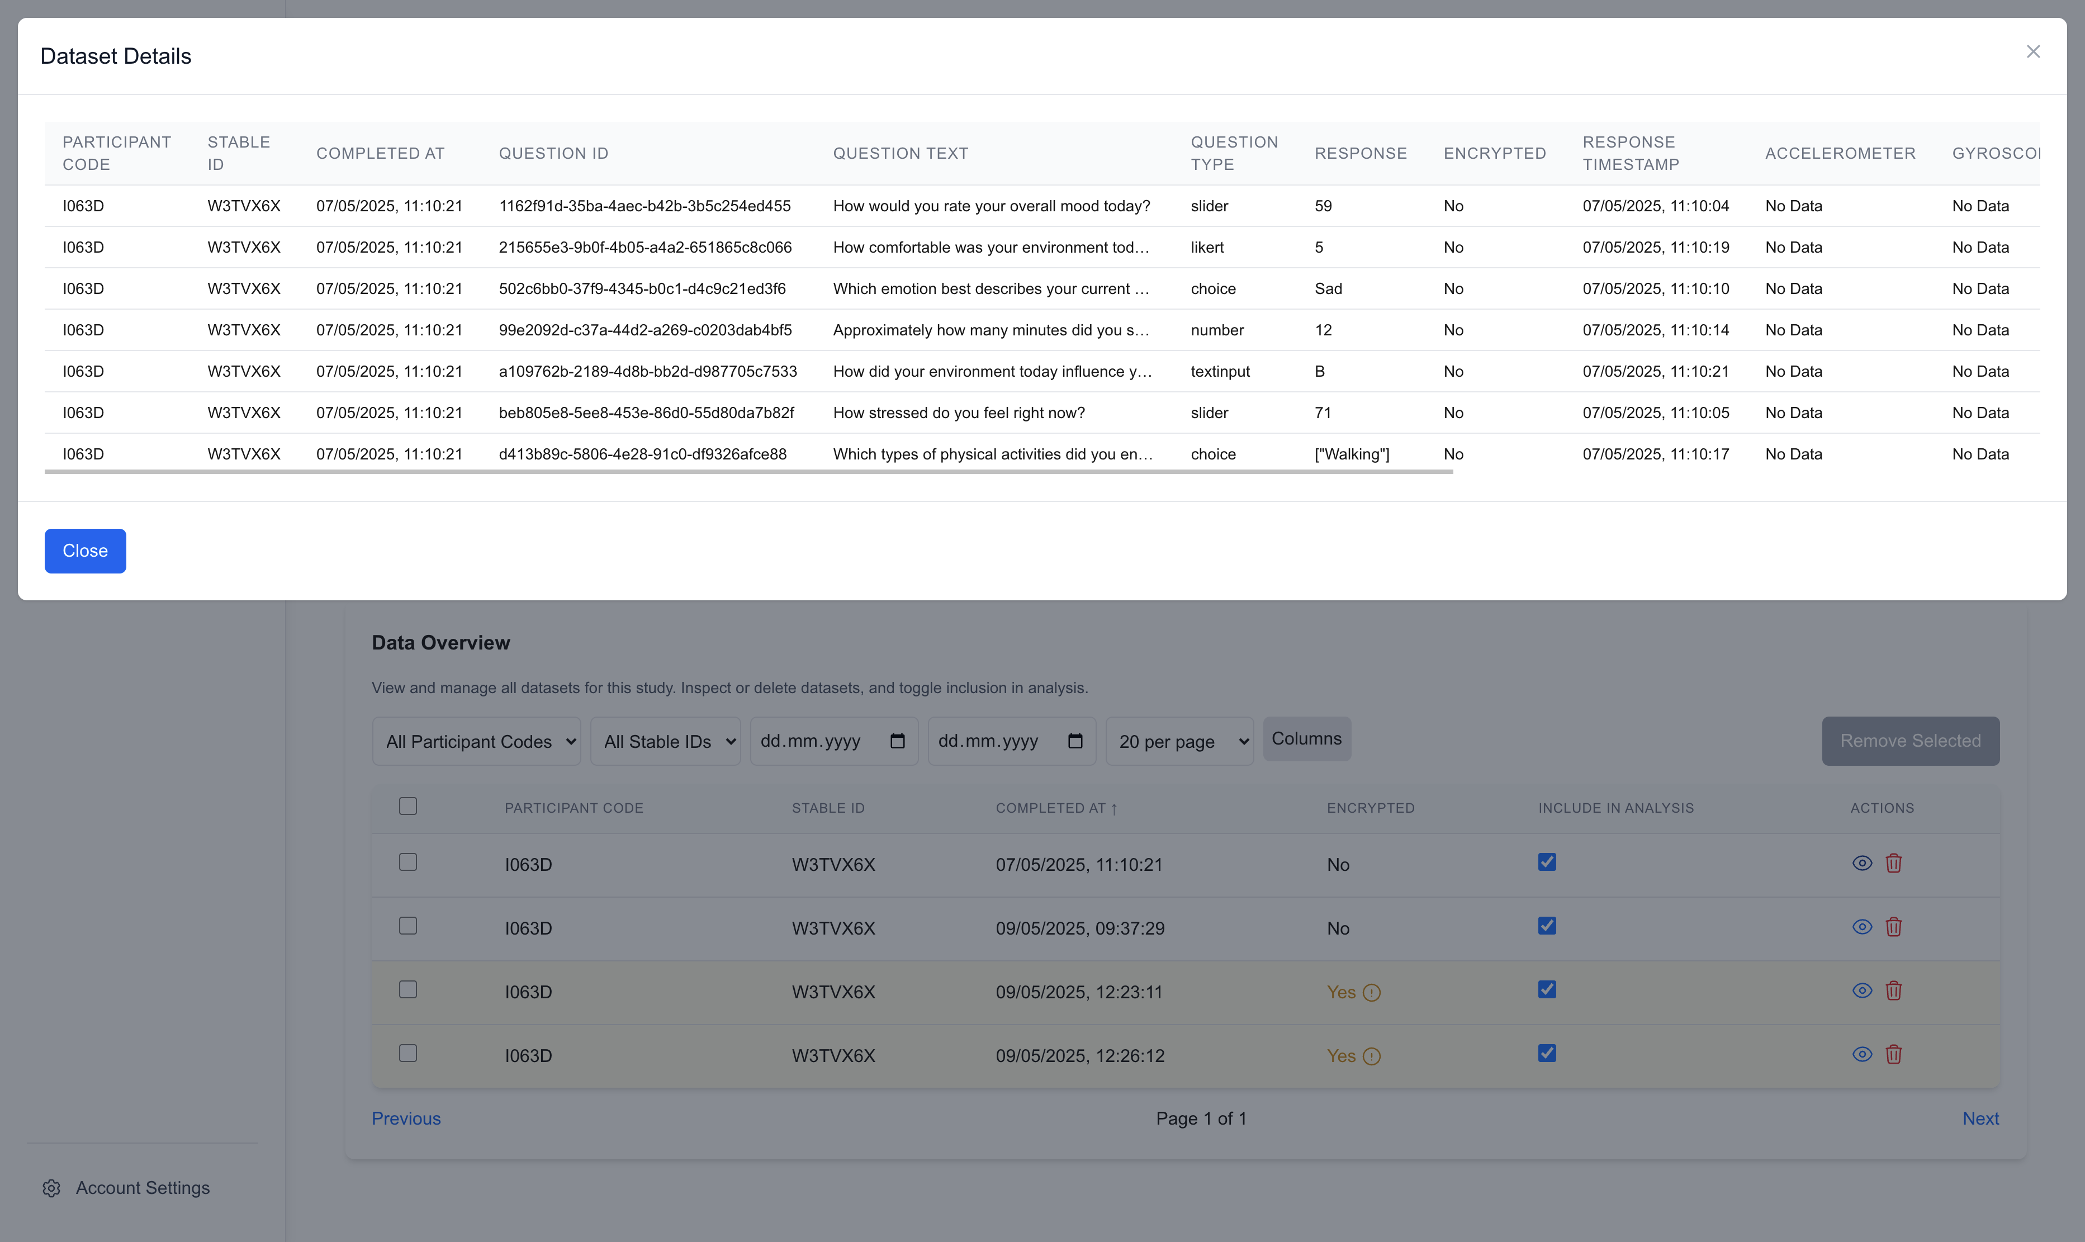Open the calendar picker for the start date
Screen dimensions: 2085x1242
[898, 741]
